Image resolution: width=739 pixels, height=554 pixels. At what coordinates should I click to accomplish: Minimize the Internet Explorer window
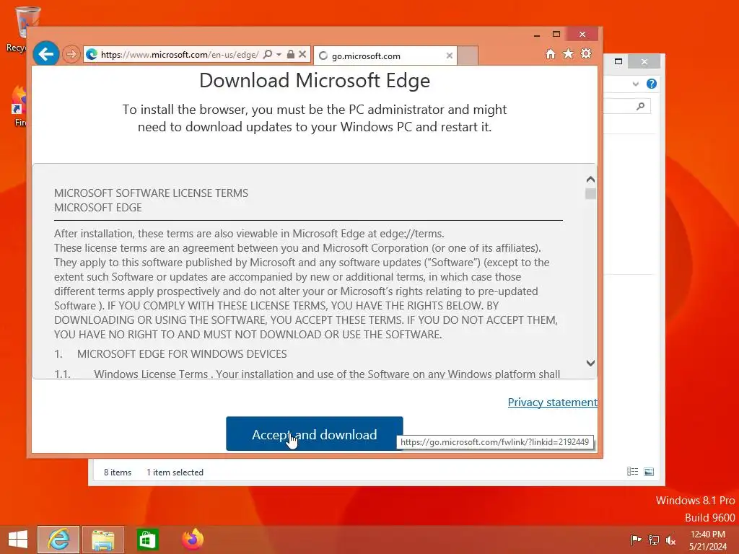pos(536,35)
